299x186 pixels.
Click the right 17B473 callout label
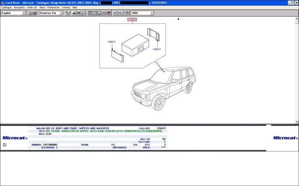pos(157,49)
